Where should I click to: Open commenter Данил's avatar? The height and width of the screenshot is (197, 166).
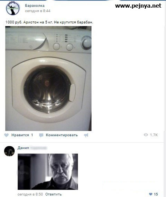tap(9, 151)
